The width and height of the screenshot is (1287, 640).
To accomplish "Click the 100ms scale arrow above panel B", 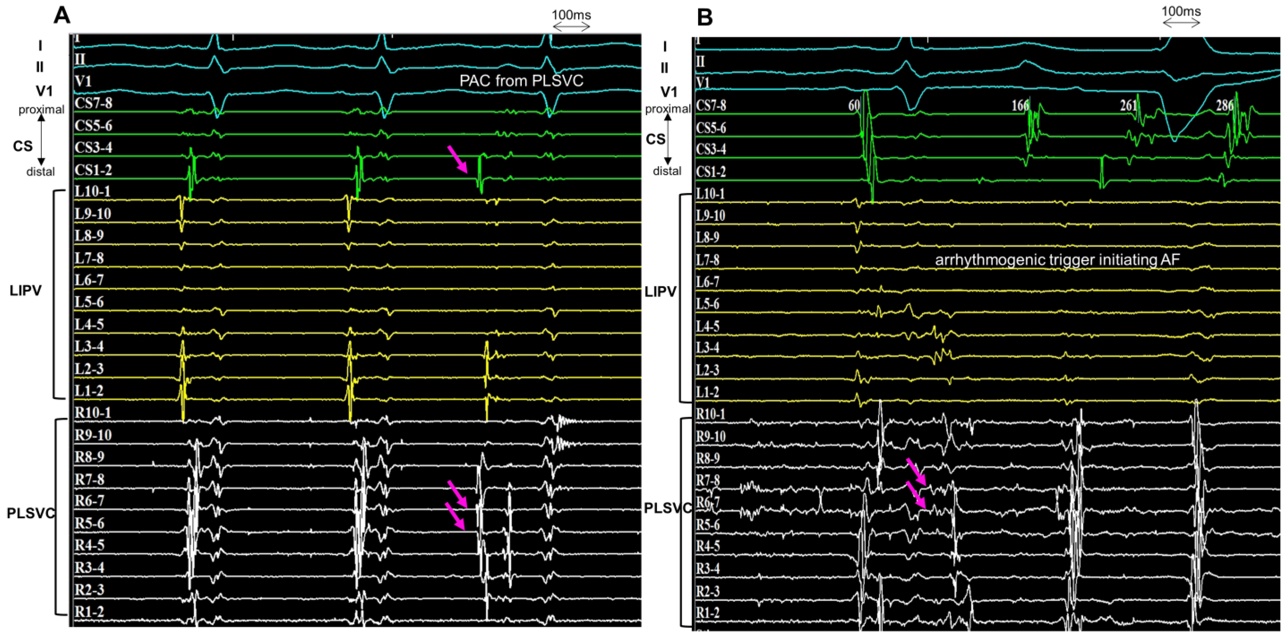I will click(1181, 24).
